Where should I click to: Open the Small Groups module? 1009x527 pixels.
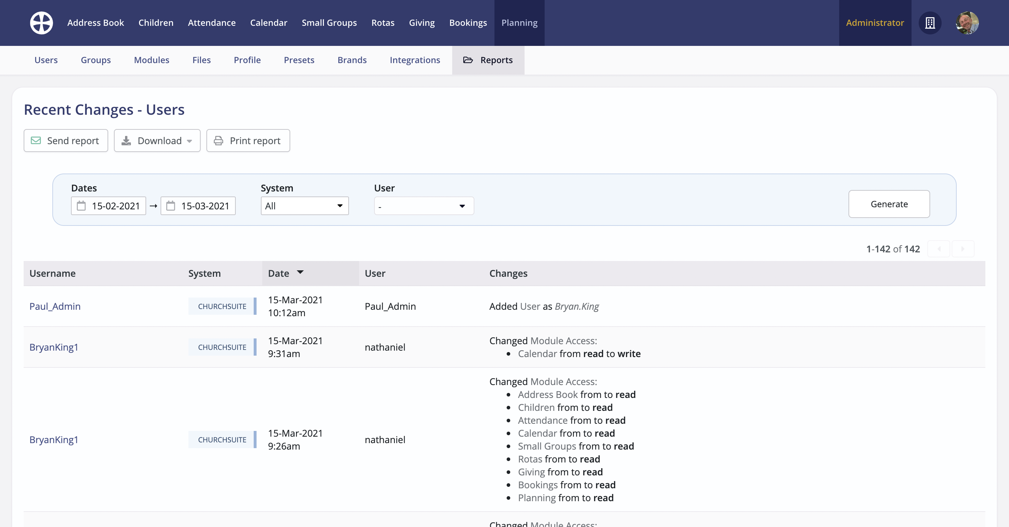tap(329, 23)
